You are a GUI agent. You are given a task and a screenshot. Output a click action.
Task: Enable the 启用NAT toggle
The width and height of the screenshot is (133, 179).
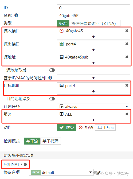pyautogui.click(x=24, y=164)
